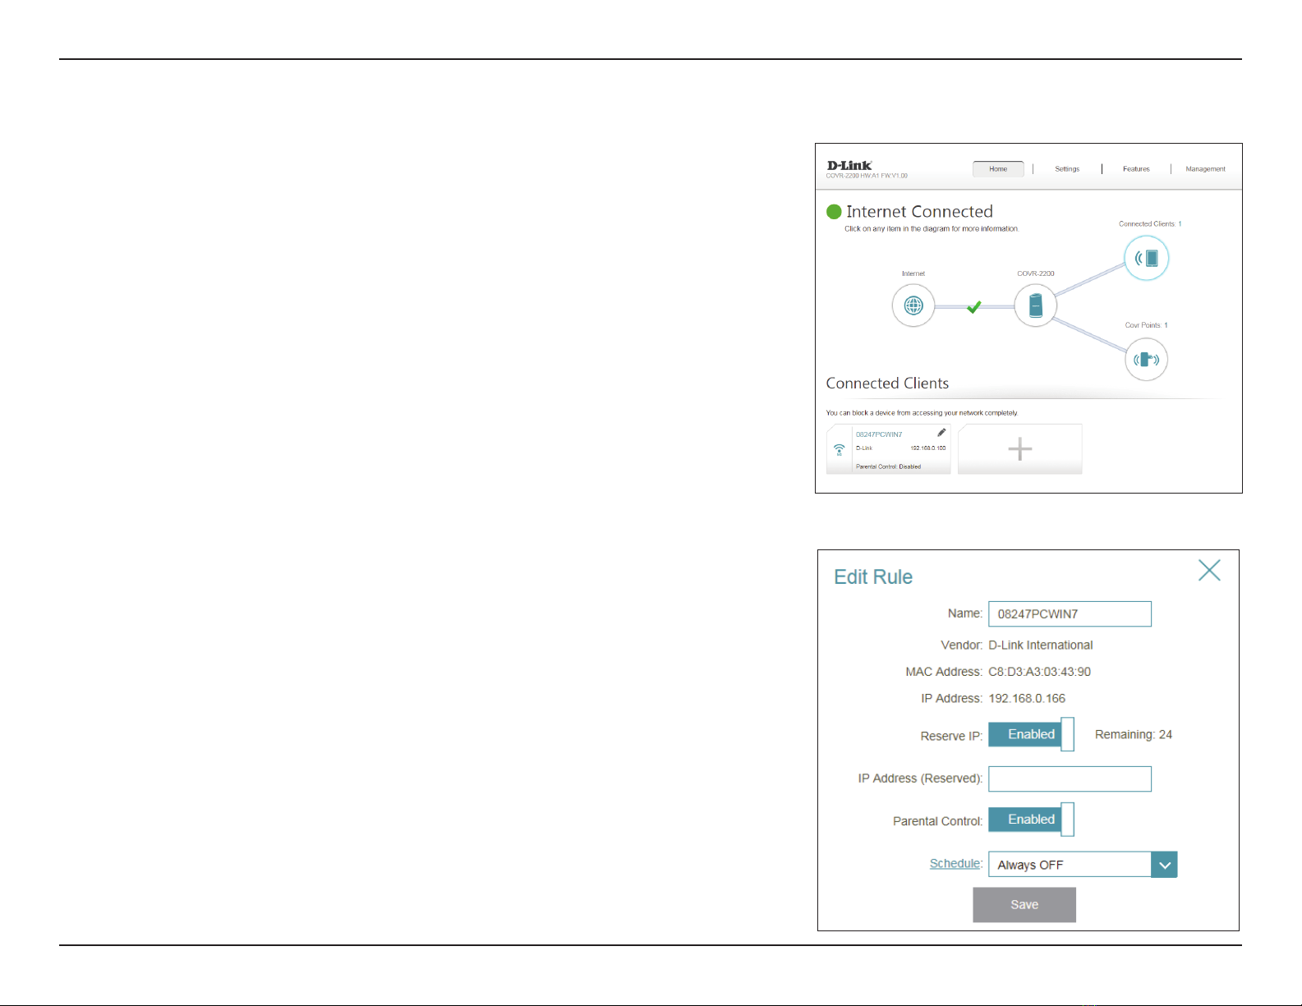
Task: Click the green Internet Connected status dot
Action: click(834, 212)
